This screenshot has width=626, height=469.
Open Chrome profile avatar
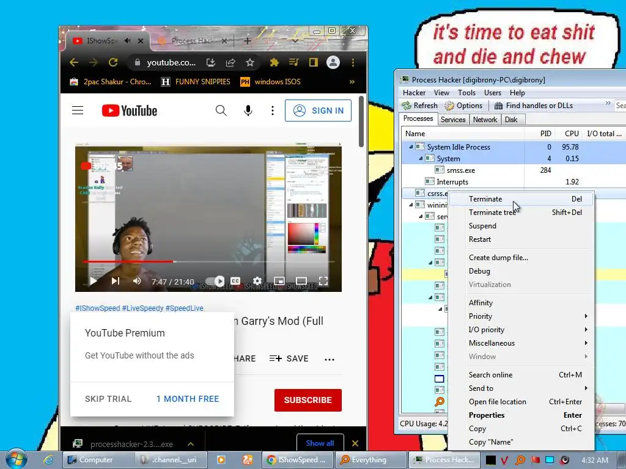(x=333, y=62)
